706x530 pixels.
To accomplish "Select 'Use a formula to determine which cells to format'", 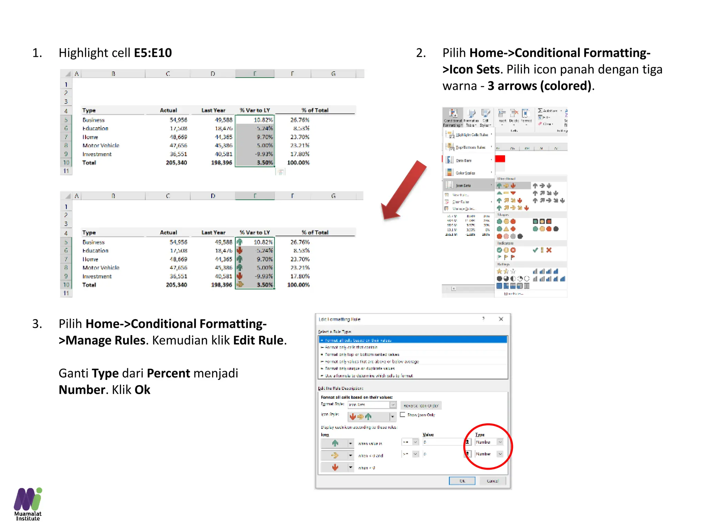I will (x=413, y=375).
